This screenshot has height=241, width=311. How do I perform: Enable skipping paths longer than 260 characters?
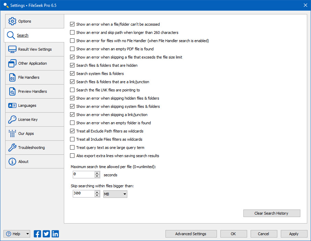[72, 33]
